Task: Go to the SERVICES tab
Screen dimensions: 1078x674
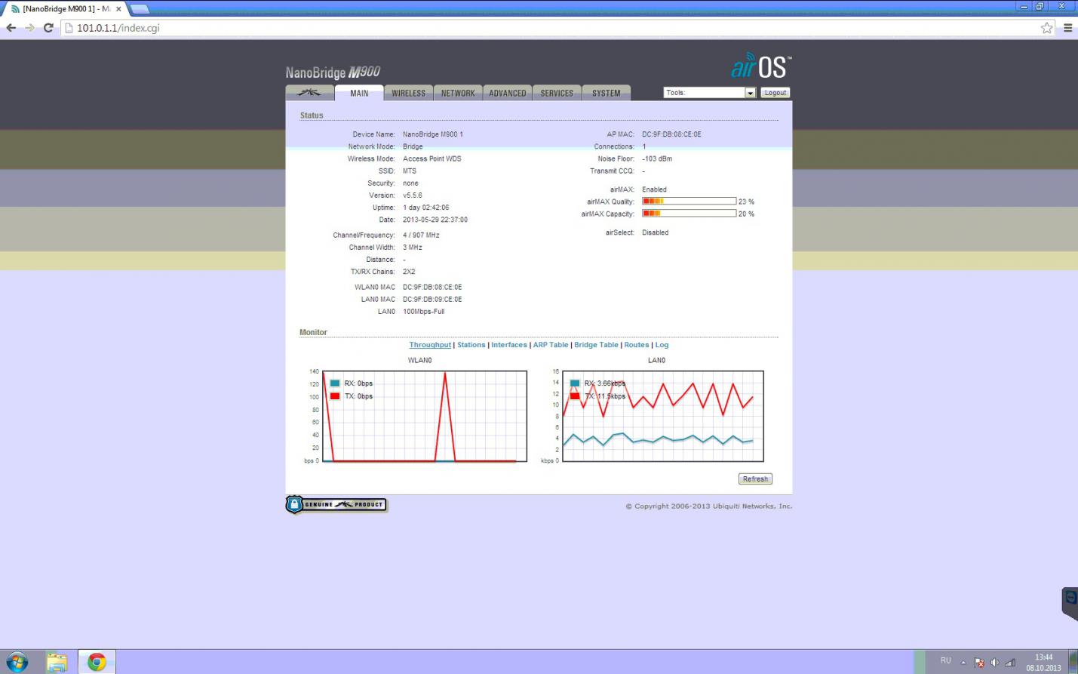Action: pos(557,93)
